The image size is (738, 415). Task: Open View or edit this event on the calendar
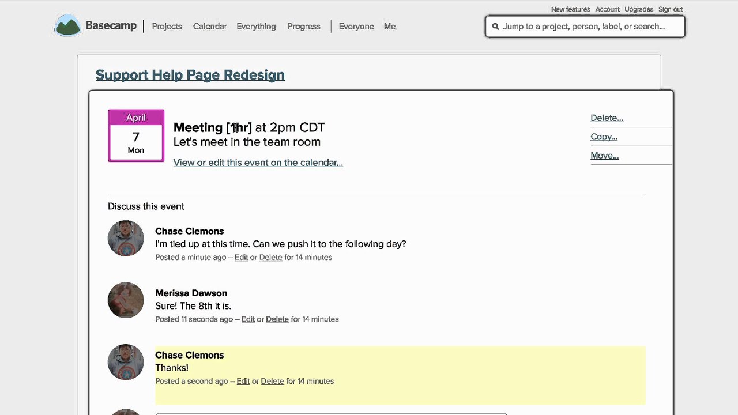tap(258, 163)
